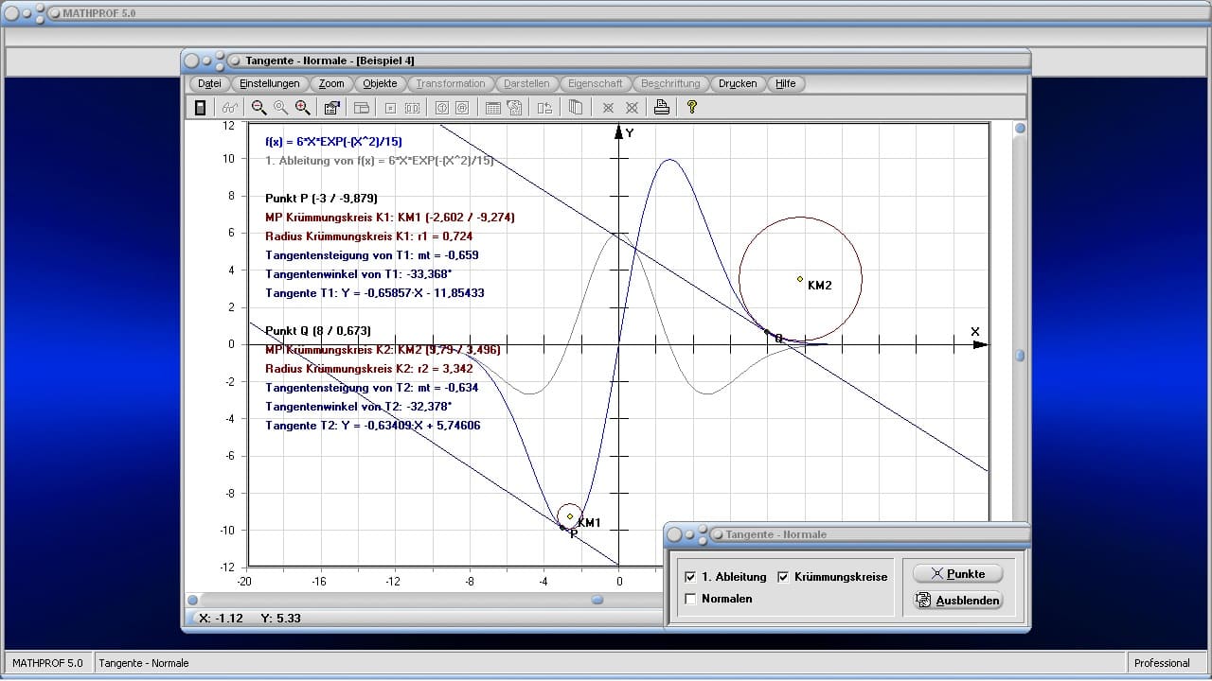Click the greyed Transformation menu

click(x=451, y=83)
